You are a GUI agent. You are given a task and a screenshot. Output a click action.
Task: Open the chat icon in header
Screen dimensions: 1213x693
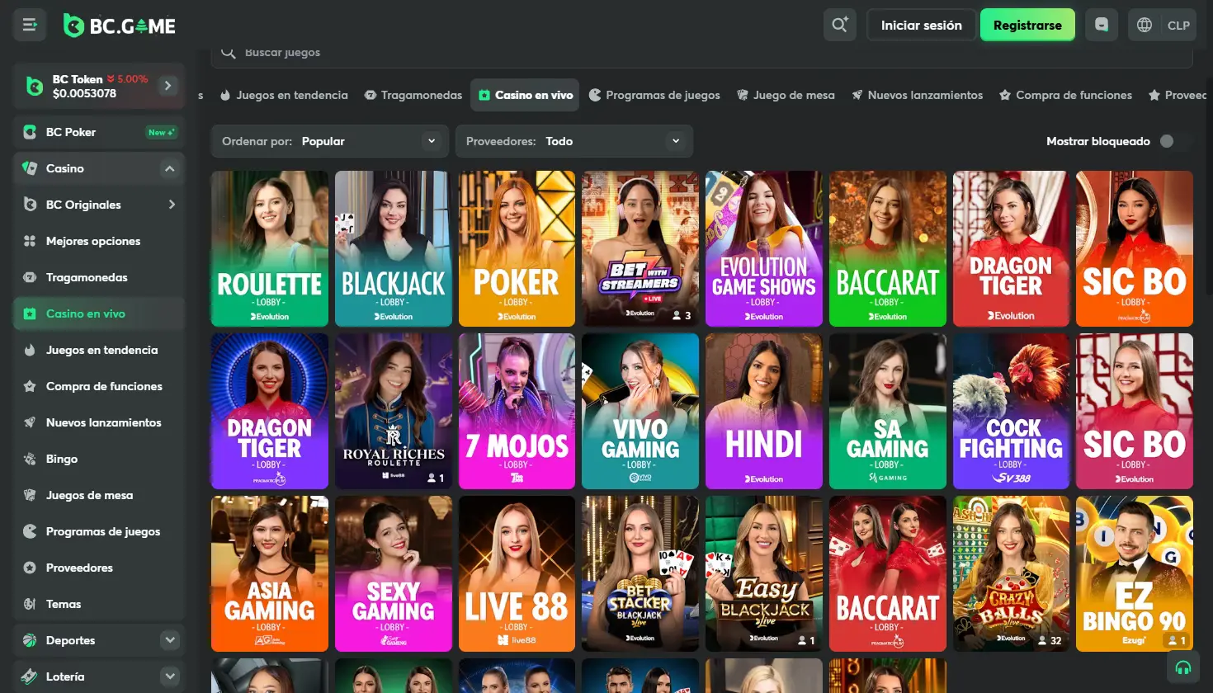pyautogui.click(x=1102, y=25)
